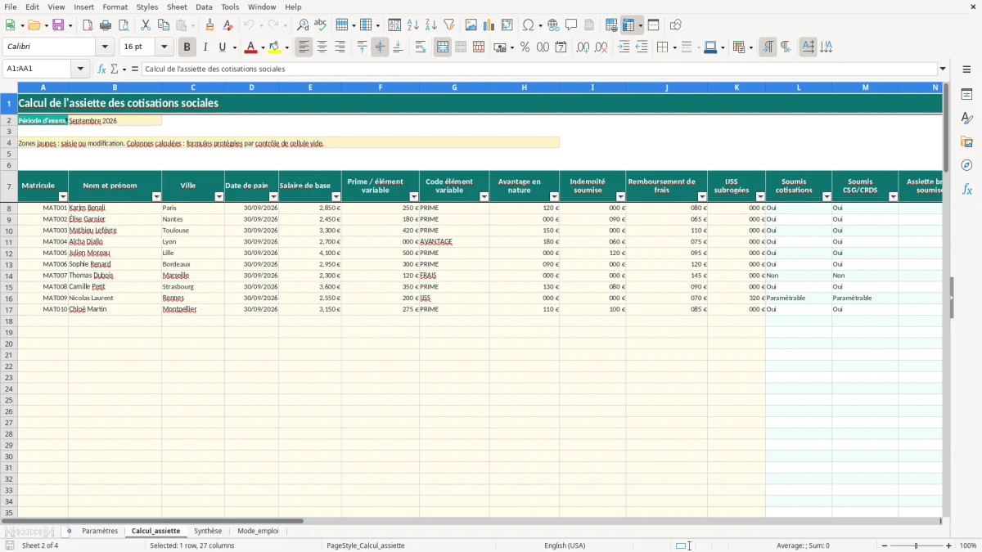Screen dimensions: 982x552
Task: Click the Insert Chart icon
Action: coord(489,25)
